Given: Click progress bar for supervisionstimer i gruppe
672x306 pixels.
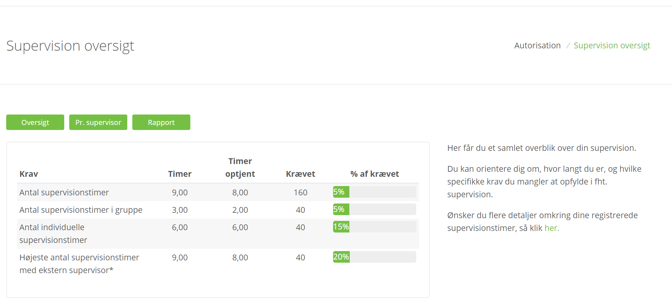Looking at the screenshot, I should (374, 209).
